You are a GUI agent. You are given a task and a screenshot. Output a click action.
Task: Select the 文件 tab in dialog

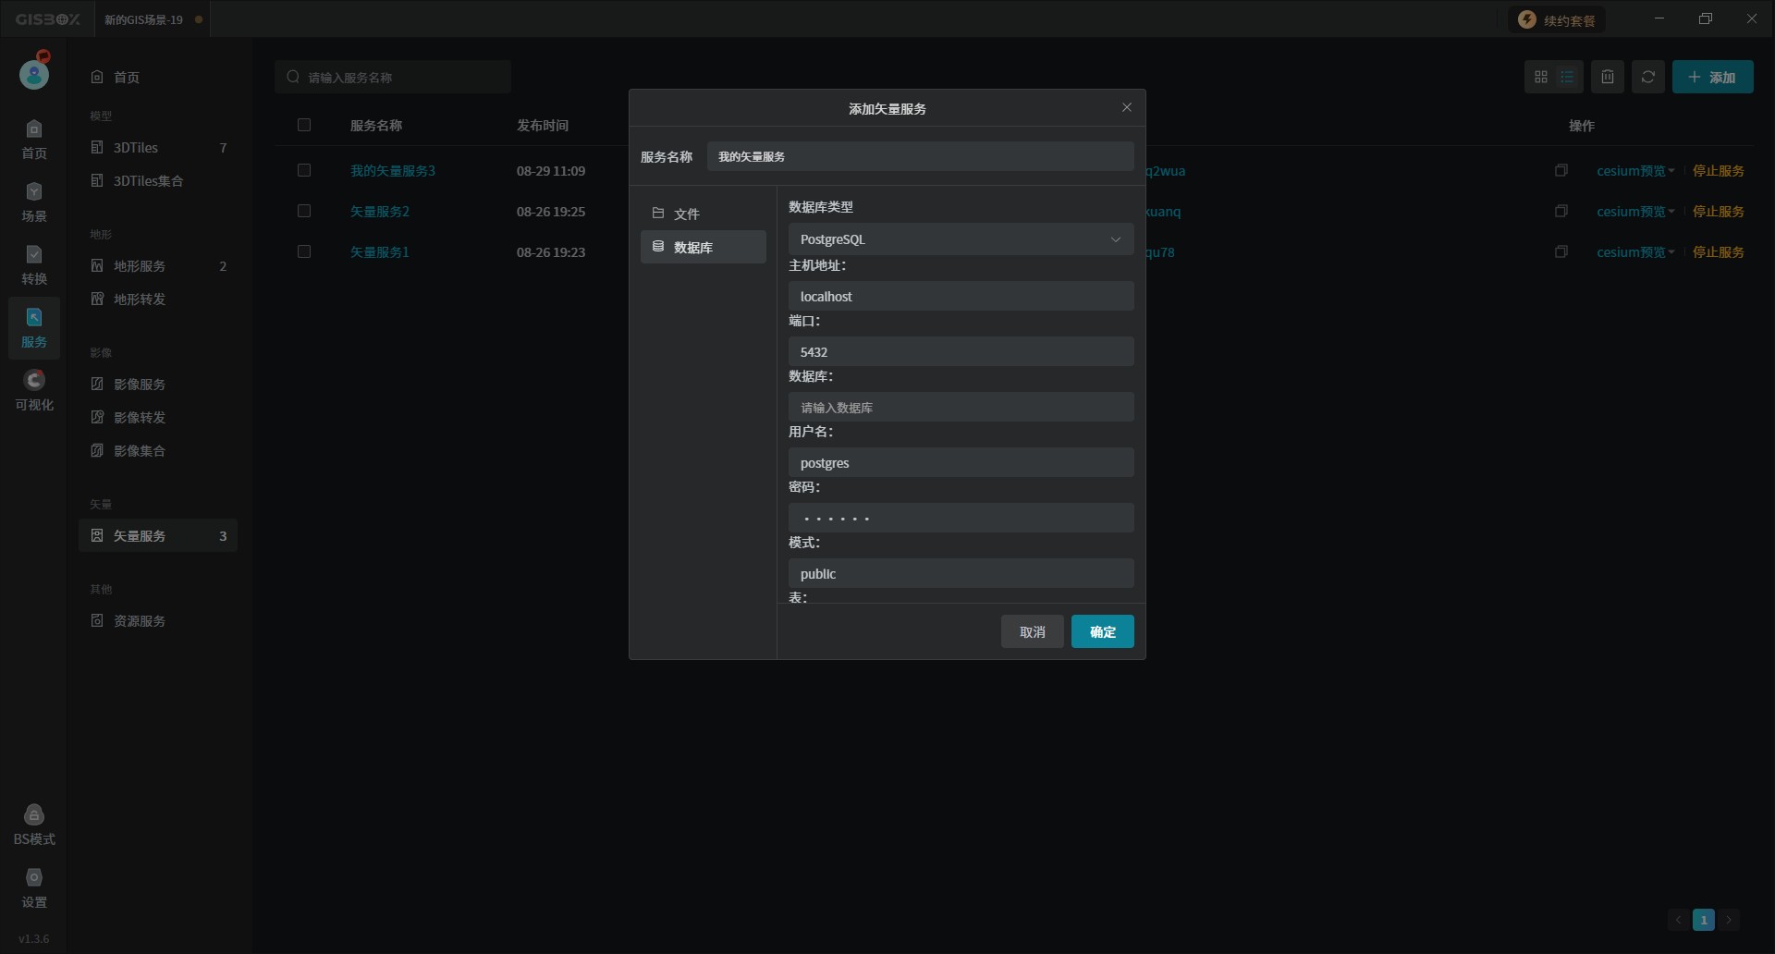[x=703, y=214]
